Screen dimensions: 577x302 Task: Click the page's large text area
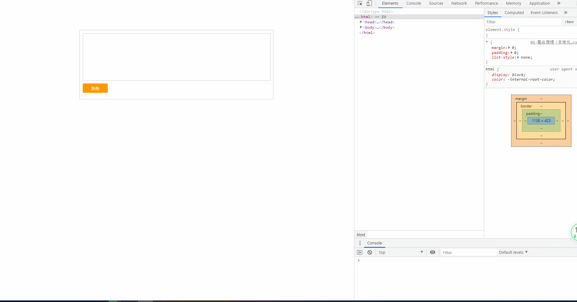pos(177,57)
